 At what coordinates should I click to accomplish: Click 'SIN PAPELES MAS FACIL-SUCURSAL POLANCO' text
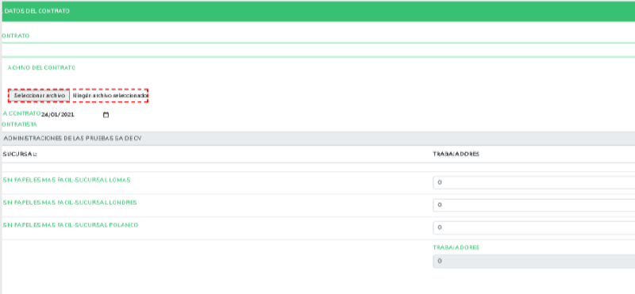(x=71, y=225)
